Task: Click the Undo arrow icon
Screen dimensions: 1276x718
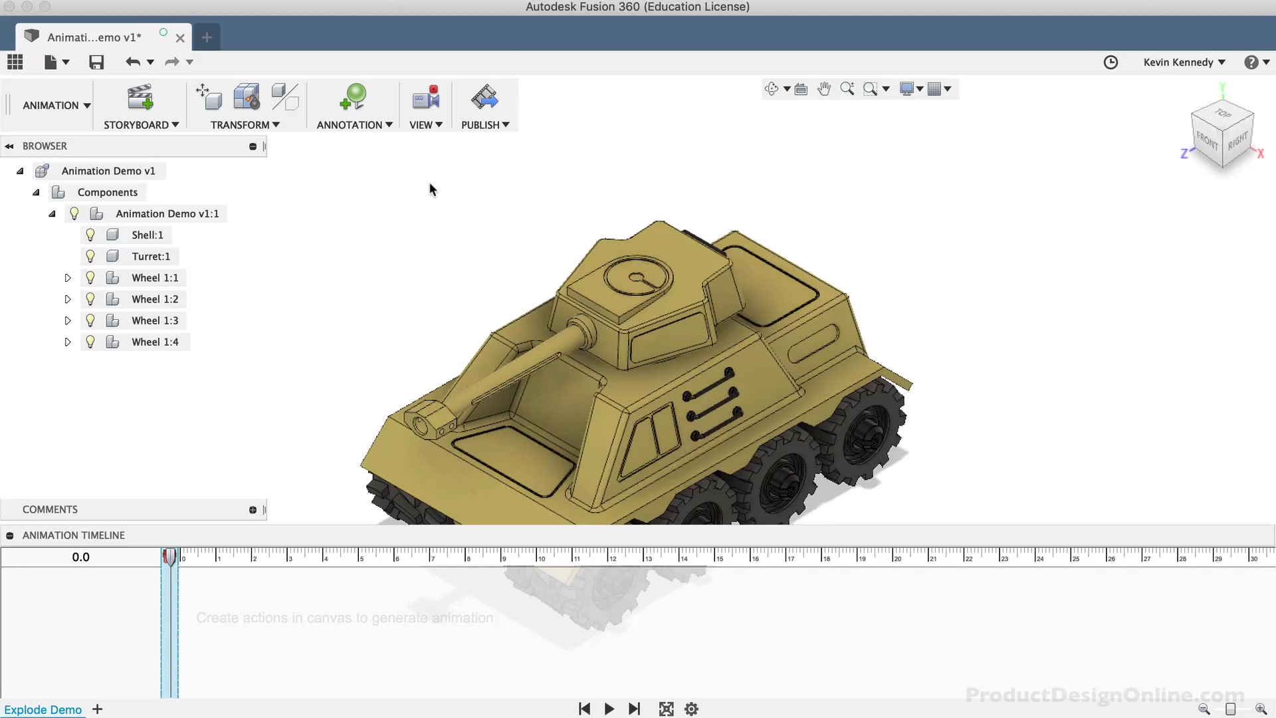Action: coord(133,62)
